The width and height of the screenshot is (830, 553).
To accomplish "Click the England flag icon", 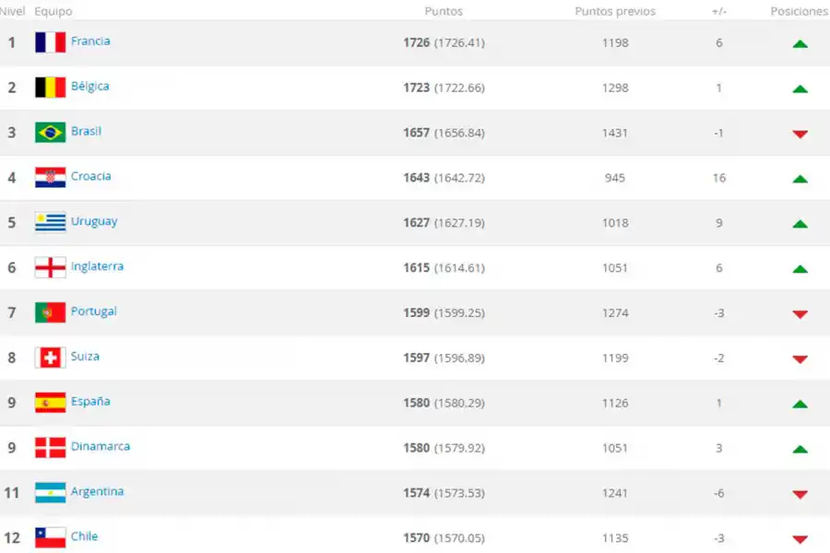I will coord(49,267).
